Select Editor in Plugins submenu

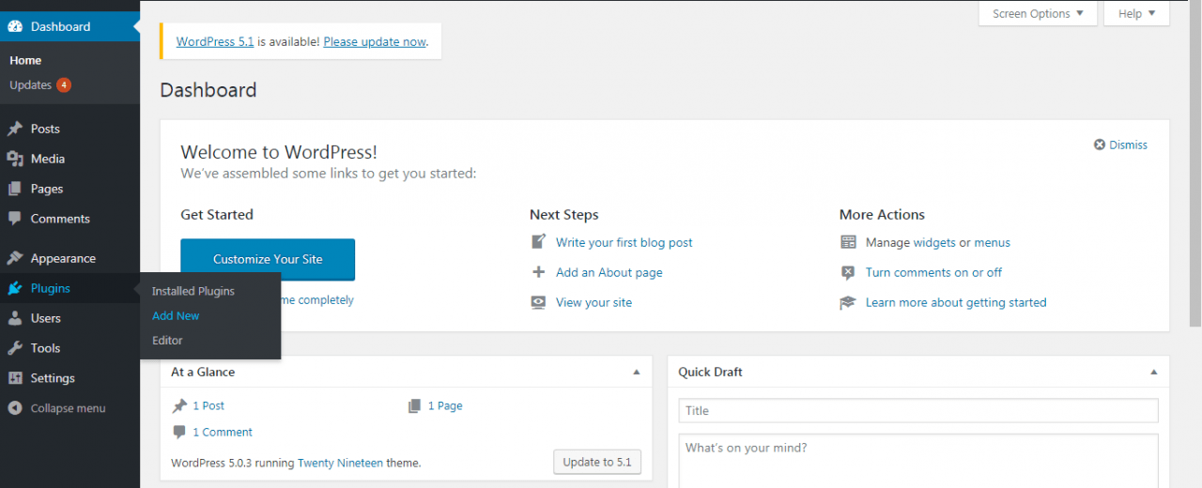click(167, 341)
